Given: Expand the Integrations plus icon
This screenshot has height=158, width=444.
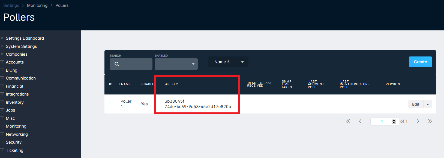Looking at the screenshot, I should pos(2,94).
